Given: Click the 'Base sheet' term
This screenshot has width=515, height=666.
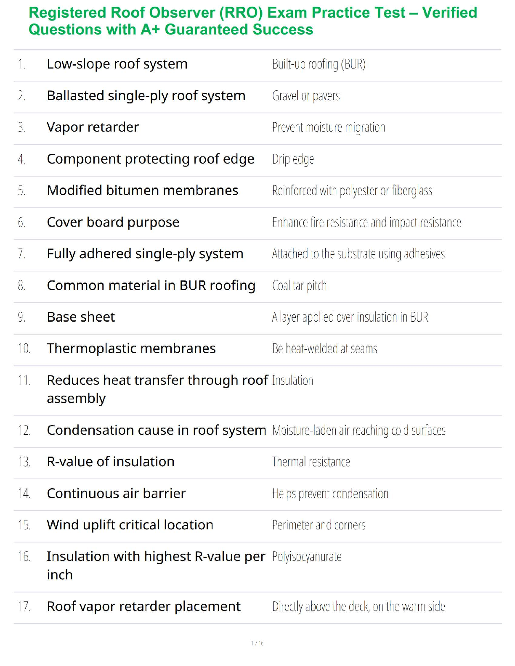Looking at the screenshot, I should click(x=81, y=317).
